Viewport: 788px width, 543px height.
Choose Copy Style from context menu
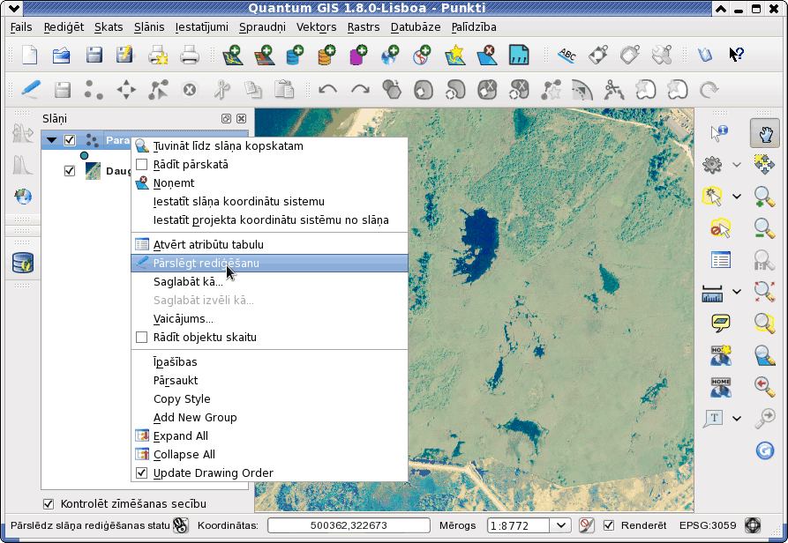tap(269, 399)
